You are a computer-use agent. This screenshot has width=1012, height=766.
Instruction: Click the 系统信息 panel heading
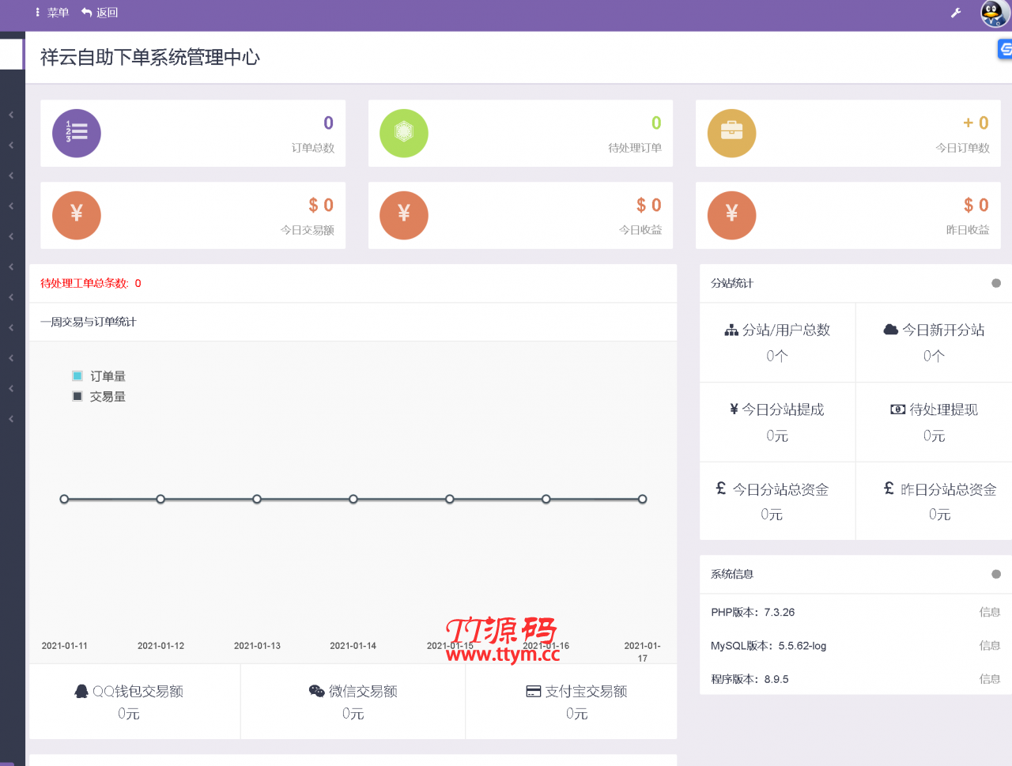(732, 574)
